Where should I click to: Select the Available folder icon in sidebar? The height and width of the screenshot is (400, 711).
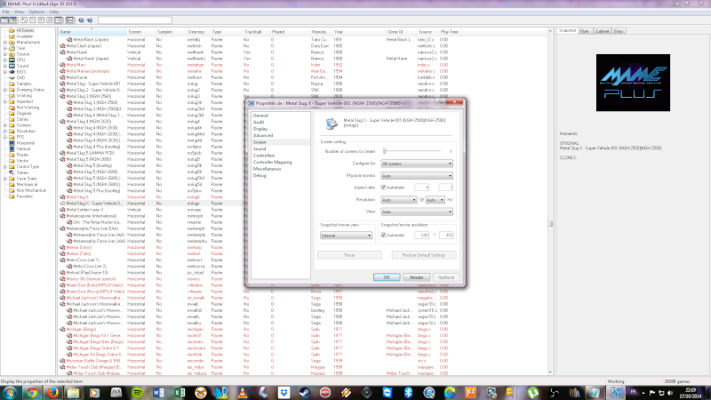coord(12,36)
